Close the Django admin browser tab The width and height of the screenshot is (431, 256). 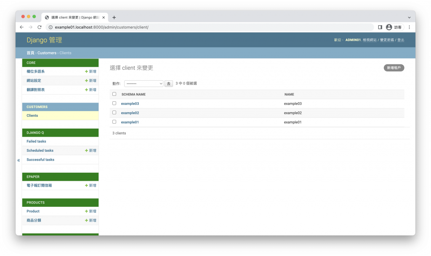coord(104,18)
